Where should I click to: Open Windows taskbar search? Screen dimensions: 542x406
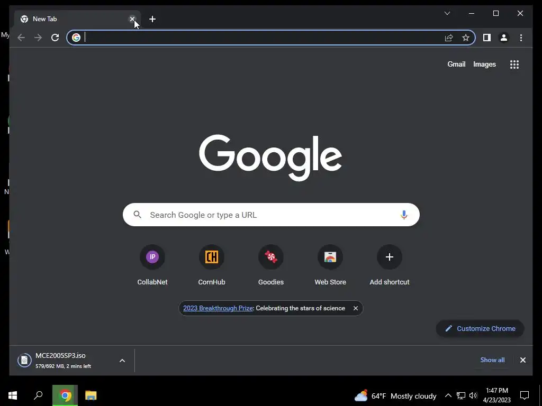point(38,395)
